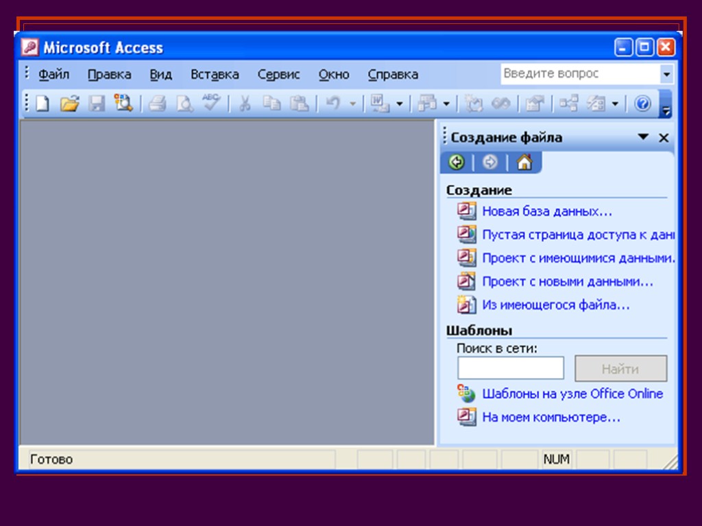
Task: Click the Office Links toolbar icon
Action: (x=380, y=104)
